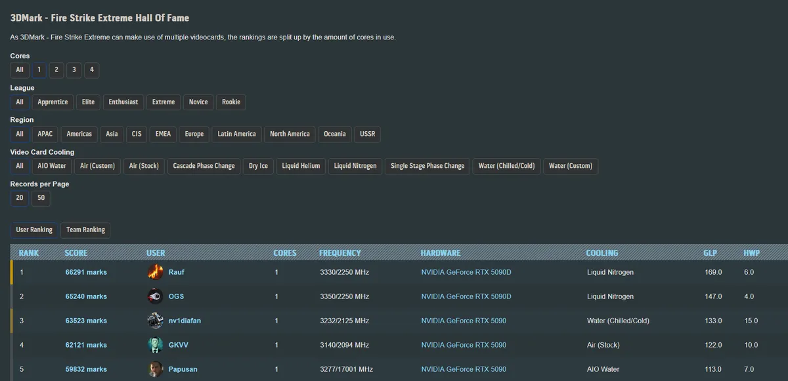Image resolution: width=788 pixels, height=381 pixels.
Task: Click GKVV's profile avatar
Action: point(155,345)
